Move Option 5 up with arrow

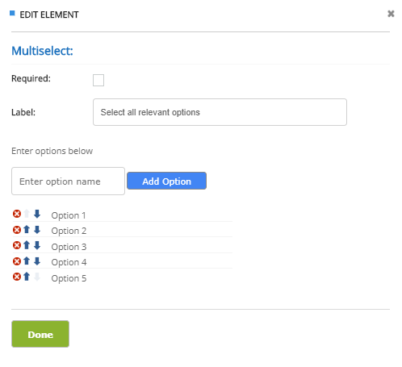[27, 277]
